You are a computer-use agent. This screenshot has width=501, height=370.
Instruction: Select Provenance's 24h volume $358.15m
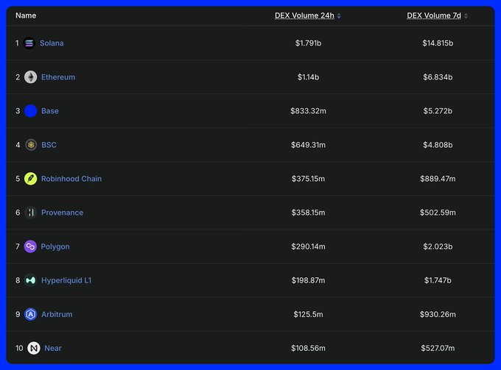point(308,213)
